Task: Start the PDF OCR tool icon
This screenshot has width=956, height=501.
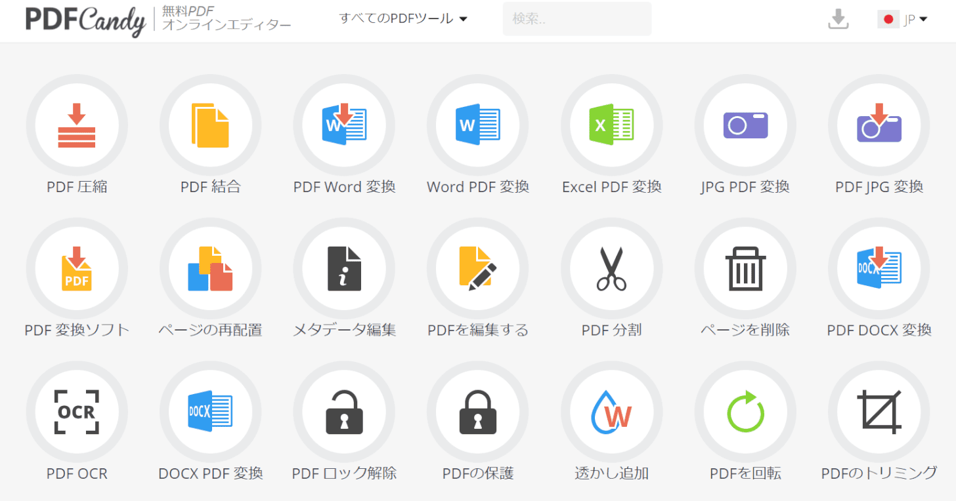Action: click(77, 411)
